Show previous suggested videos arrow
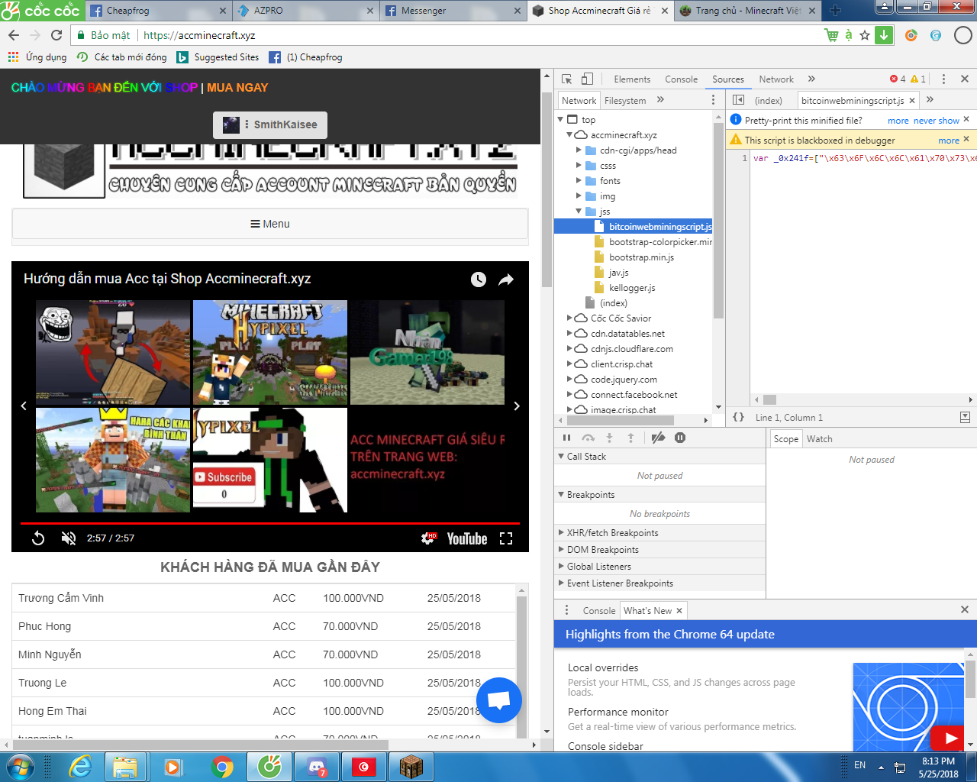 tap(24, 406)
